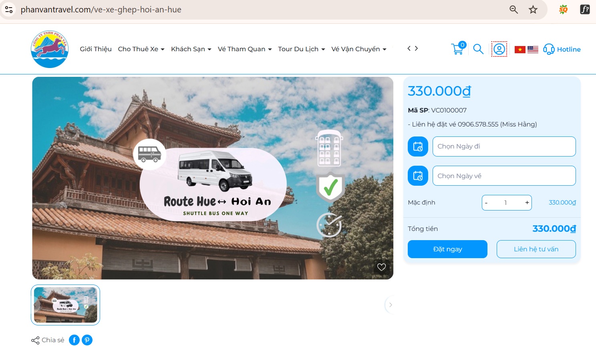Viewport: 596px width, 347px height.
Task: Share the page via the Facebook icon
Action: click(74, 339)
